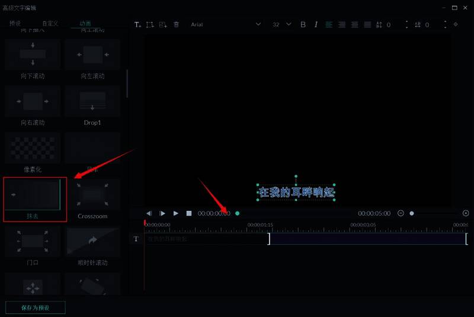
Task: Click the add text shape icon
Action: [150, 25]
